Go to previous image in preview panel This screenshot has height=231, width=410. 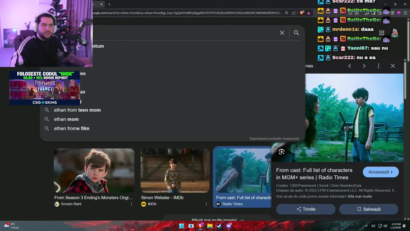(350, 66)
